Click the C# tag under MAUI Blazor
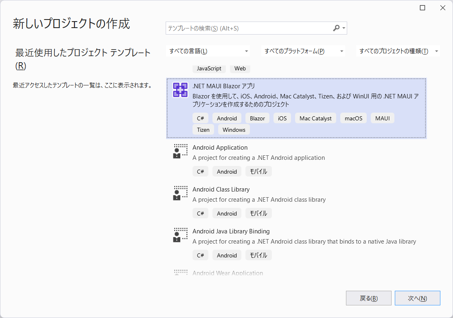 [200, 118]
